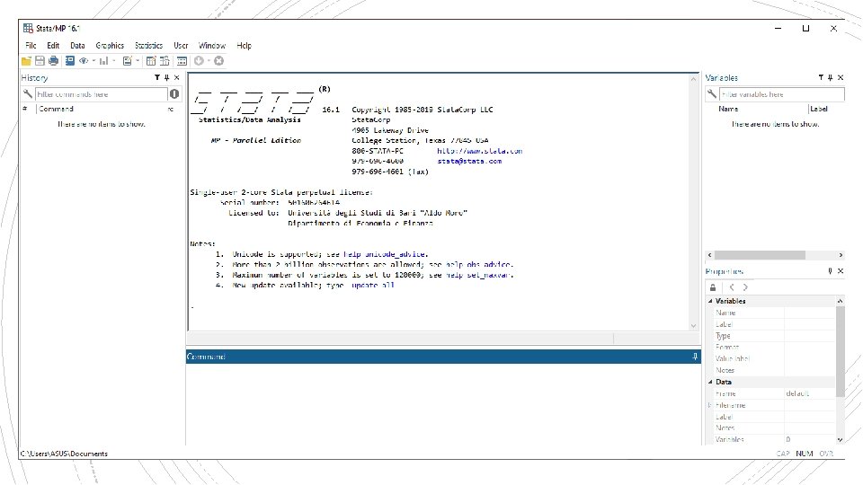This screenshot has height=485, width=863.
Task: Toggle the Properties panel lock icon
Action: (x=713, y=287)
